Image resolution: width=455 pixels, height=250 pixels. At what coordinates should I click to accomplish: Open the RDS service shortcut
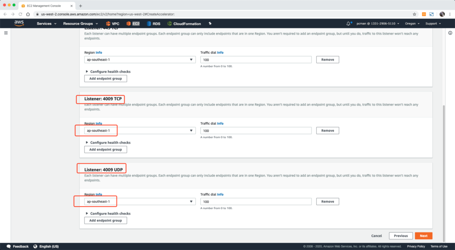pos(154,23)
